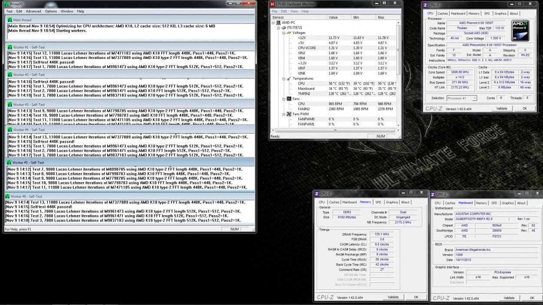Collapse the ITE IT8721 tree node

(279, 28)
